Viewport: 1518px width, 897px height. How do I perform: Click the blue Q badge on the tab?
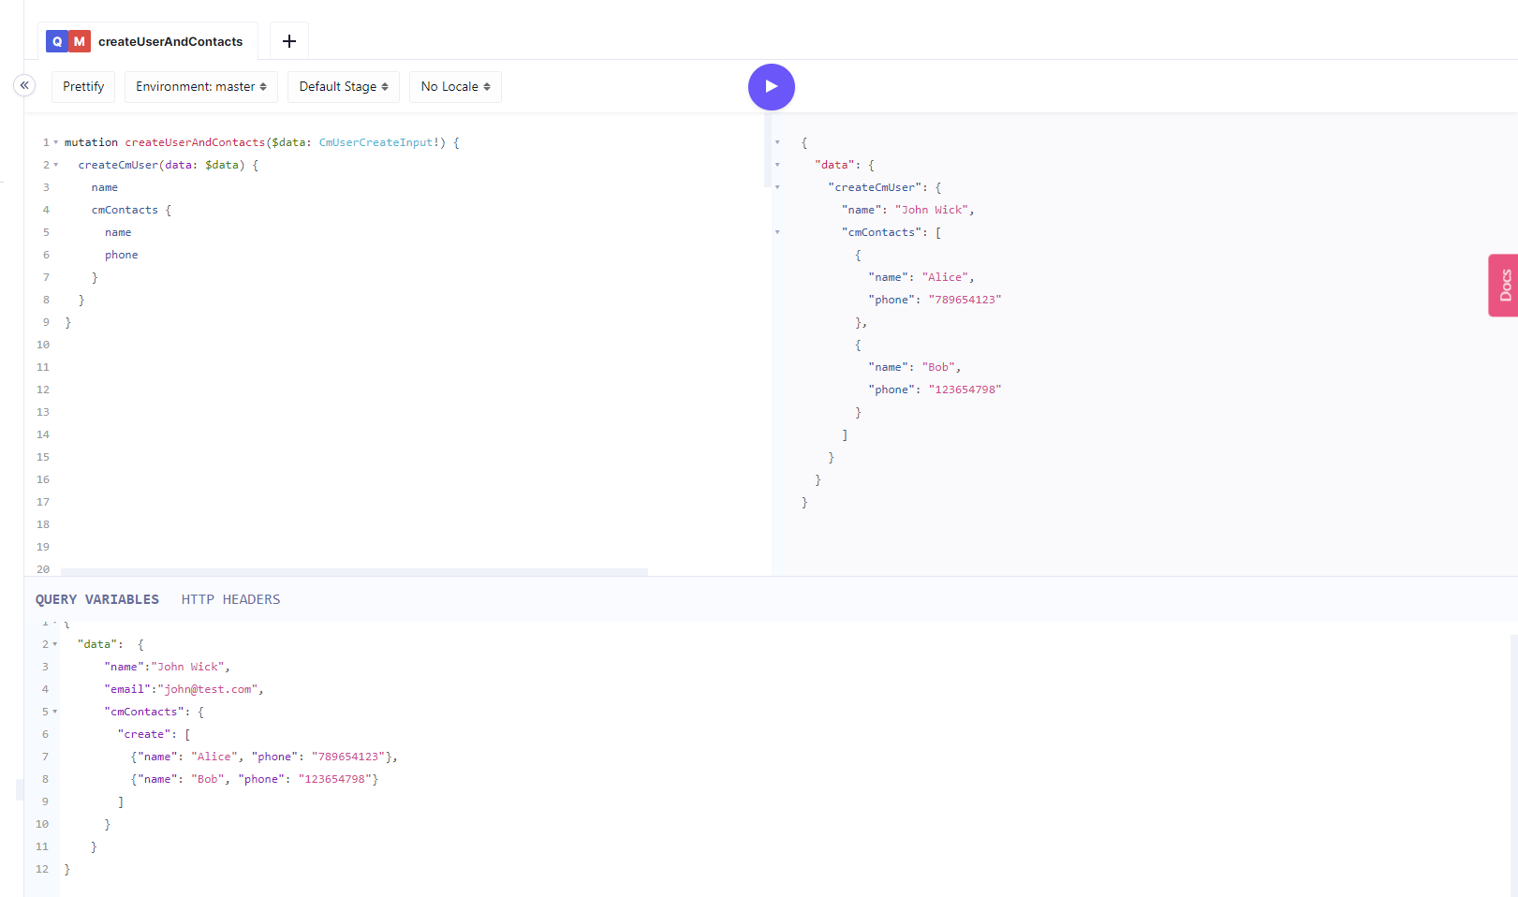pos(57,41)
